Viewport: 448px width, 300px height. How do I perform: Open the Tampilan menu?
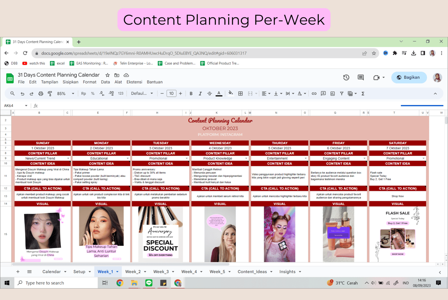point(50,82)
